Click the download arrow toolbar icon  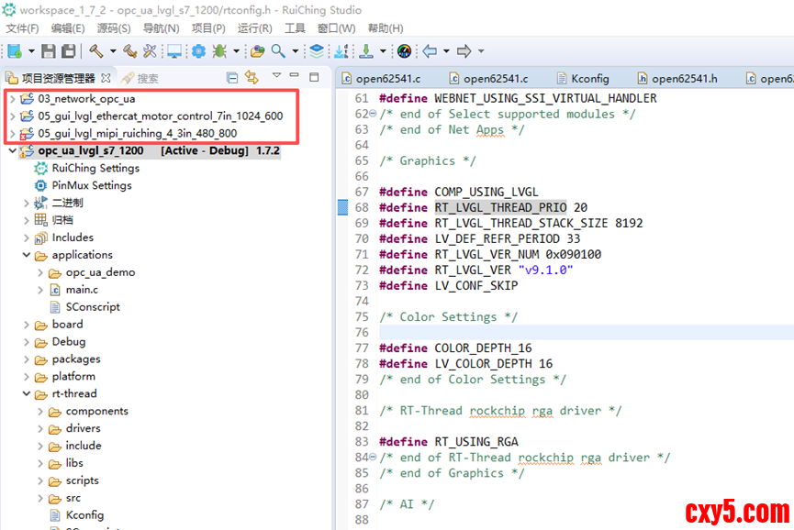(367, 51)
